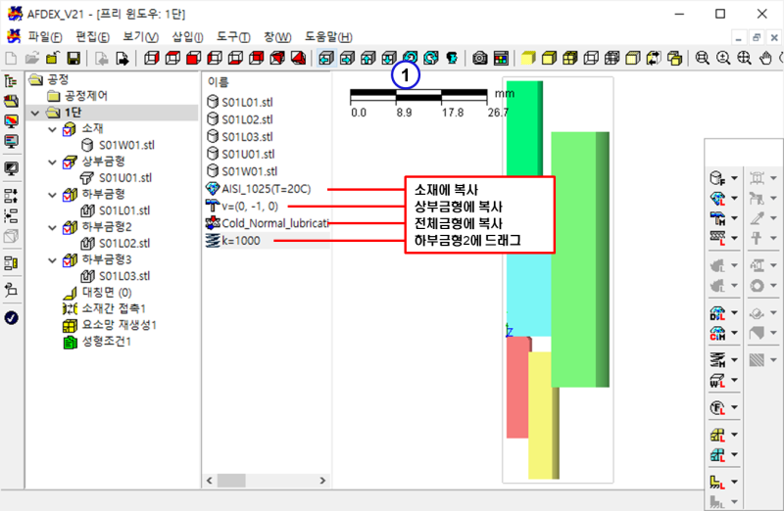784x511 pixels.
Task: Click the open folder icon in toolbar
Action: [x=53, y=59]
